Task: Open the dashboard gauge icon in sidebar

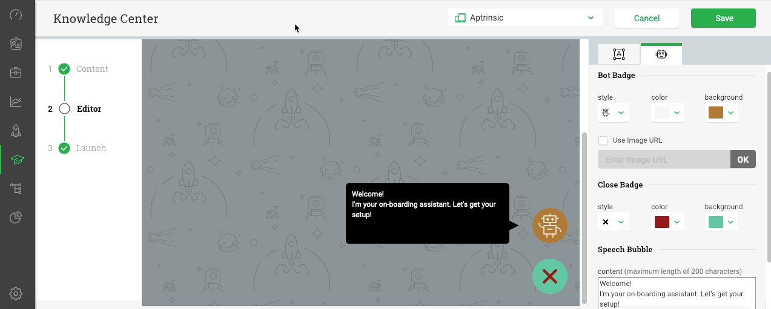Action: coord(16,15)
